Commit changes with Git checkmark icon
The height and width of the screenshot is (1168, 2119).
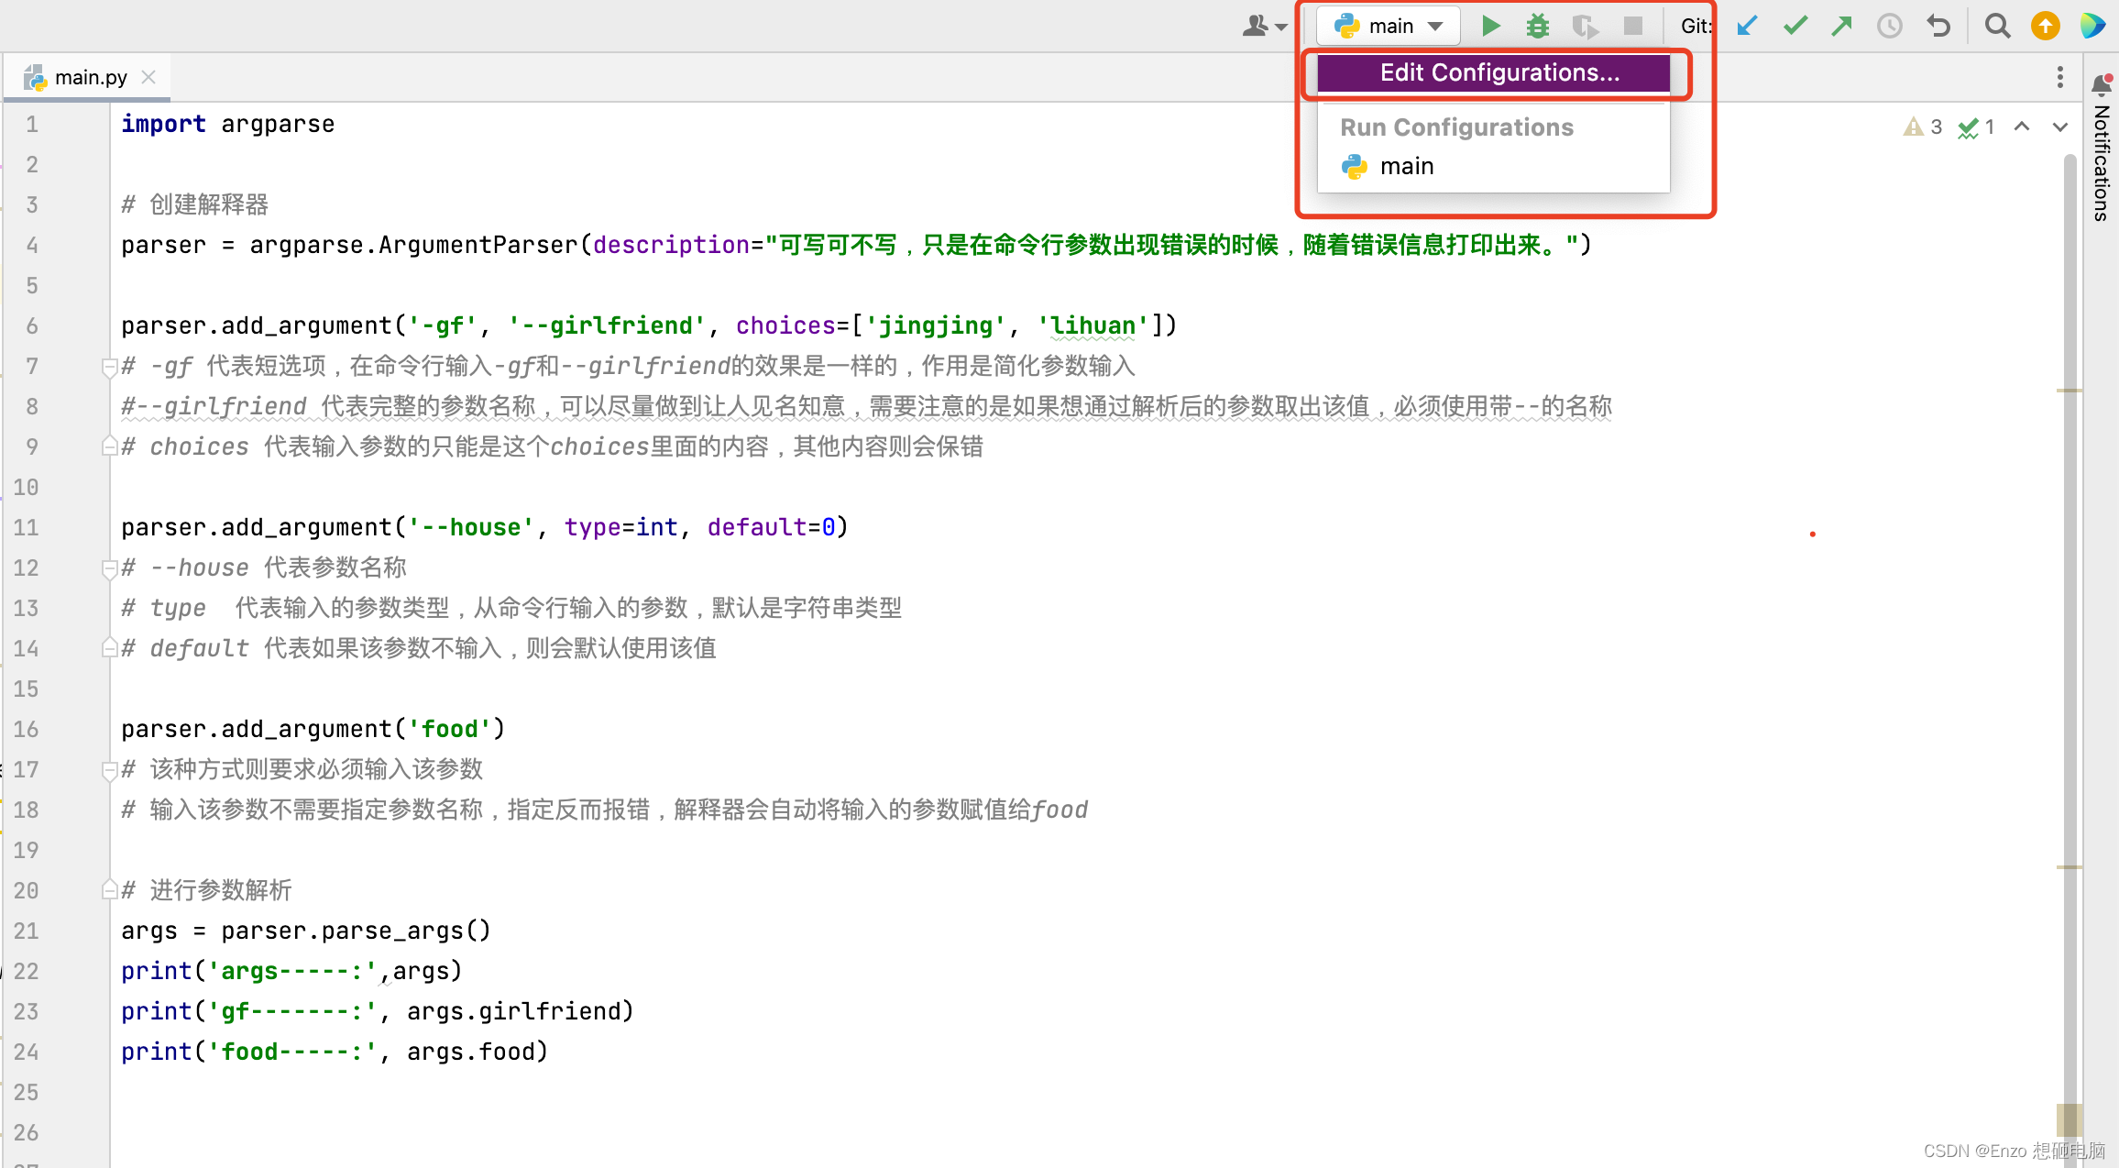click(1795, 26)
